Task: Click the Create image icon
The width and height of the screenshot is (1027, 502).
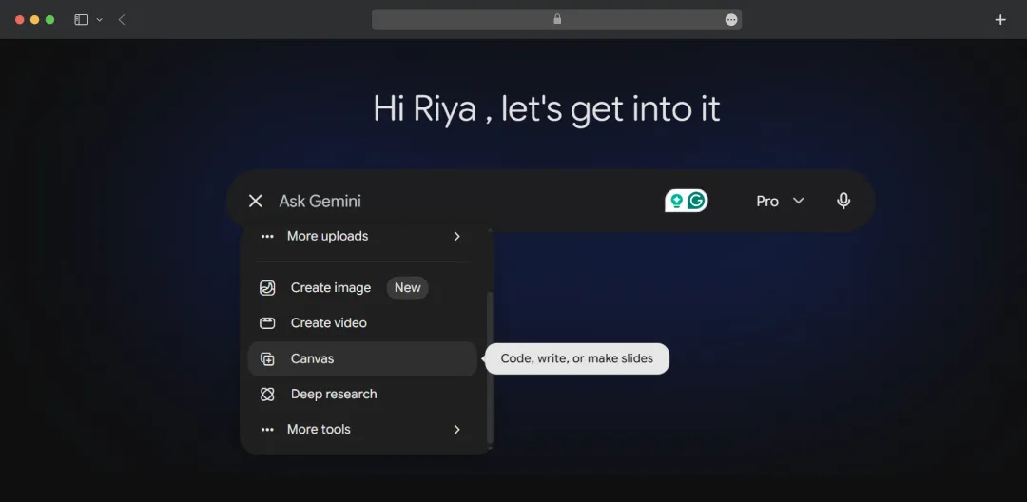Action: tap(267, 288)
